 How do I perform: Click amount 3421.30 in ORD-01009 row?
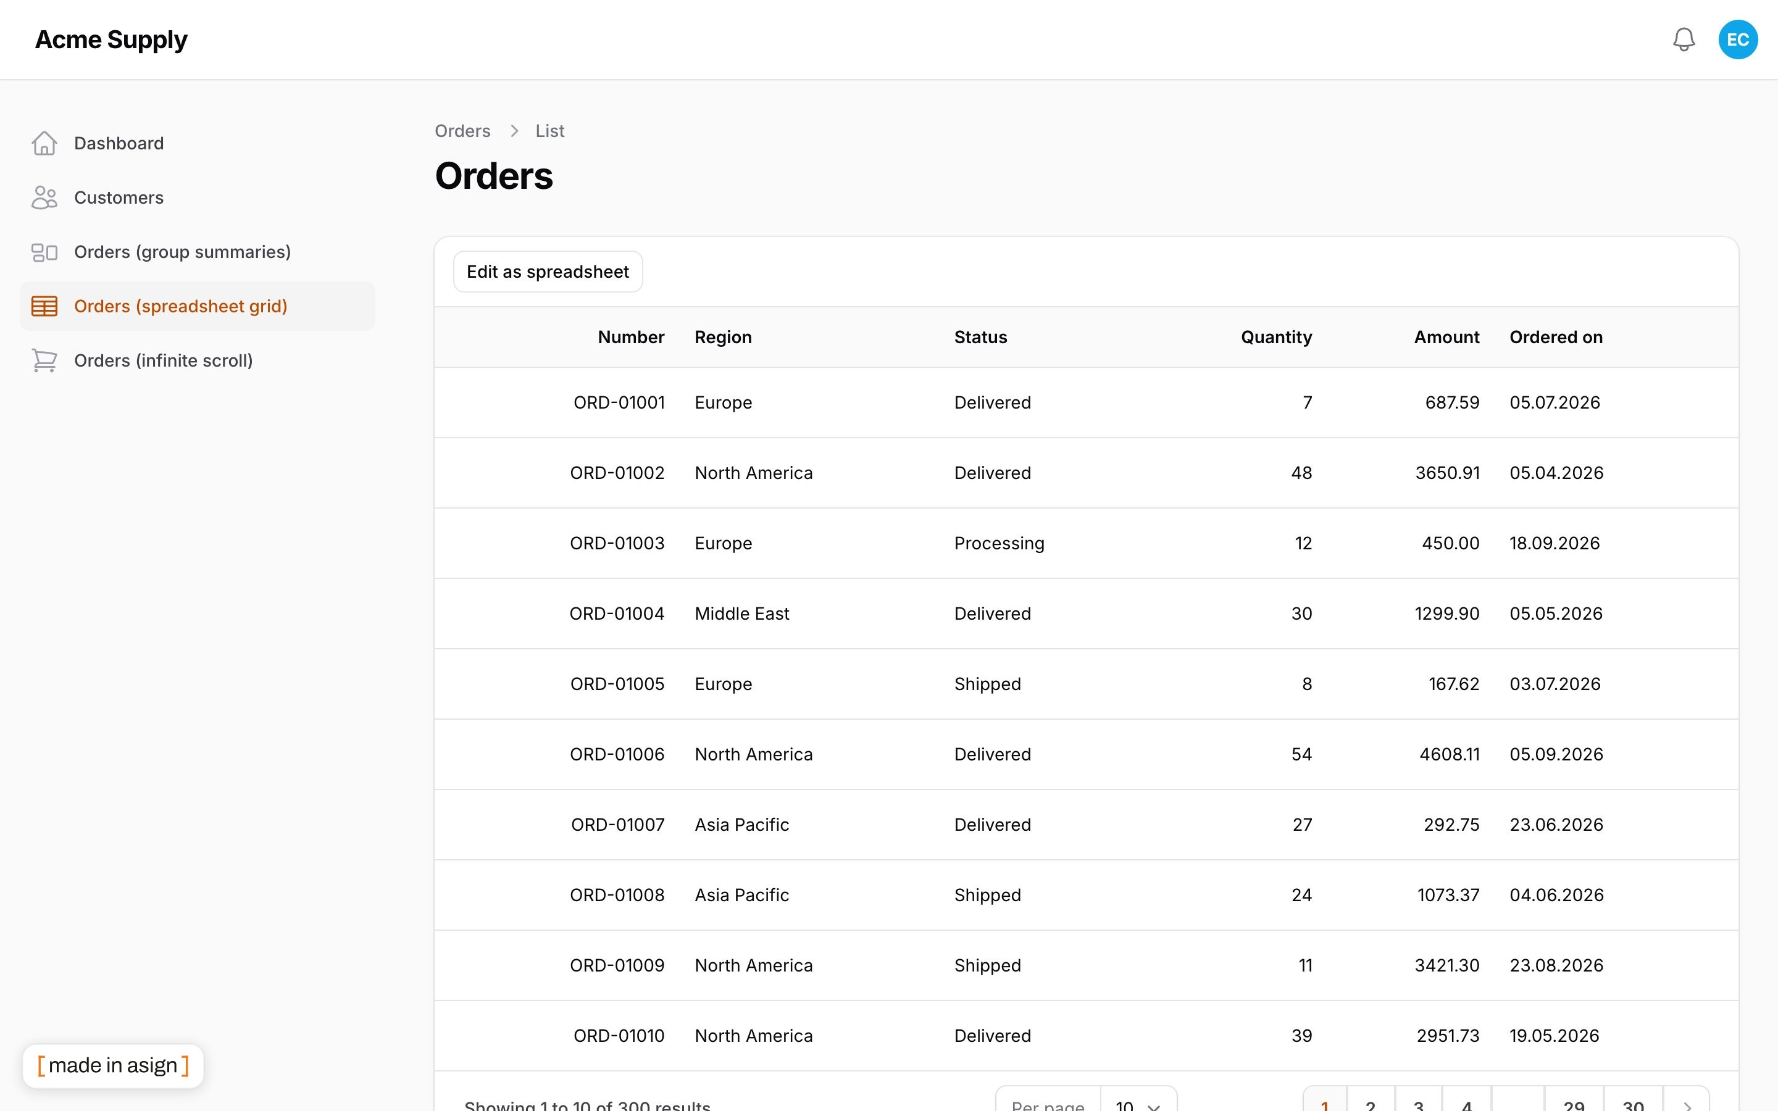point(1446,965)
